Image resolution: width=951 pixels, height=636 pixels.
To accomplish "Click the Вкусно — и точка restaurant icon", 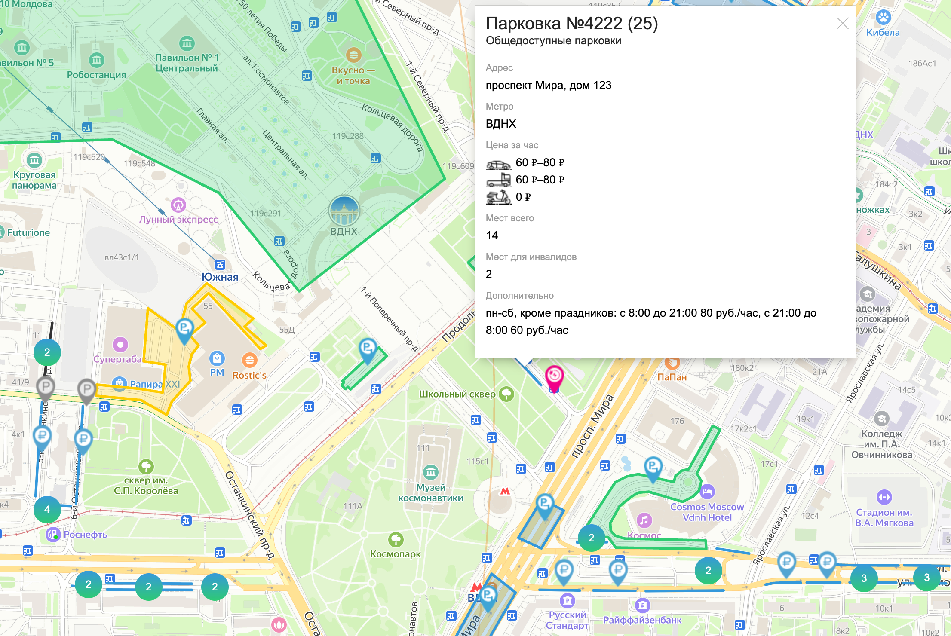I will [x=353, y=55].
